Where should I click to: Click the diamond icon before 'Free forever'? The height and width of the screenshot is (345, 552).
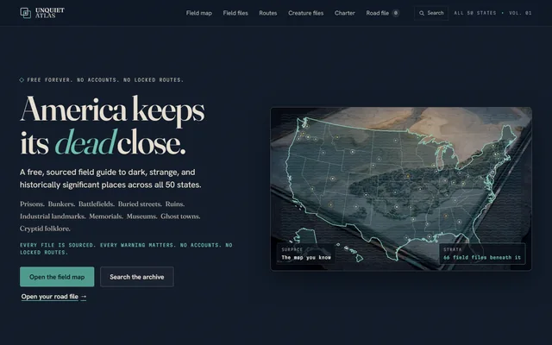22,80
